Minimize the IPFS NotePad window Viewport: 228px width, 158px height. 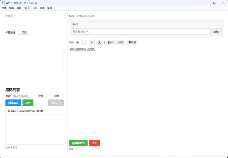point(205,3)
